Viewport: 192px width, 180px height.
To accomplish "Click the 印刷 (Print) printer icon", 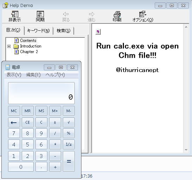I will [117, 16].
